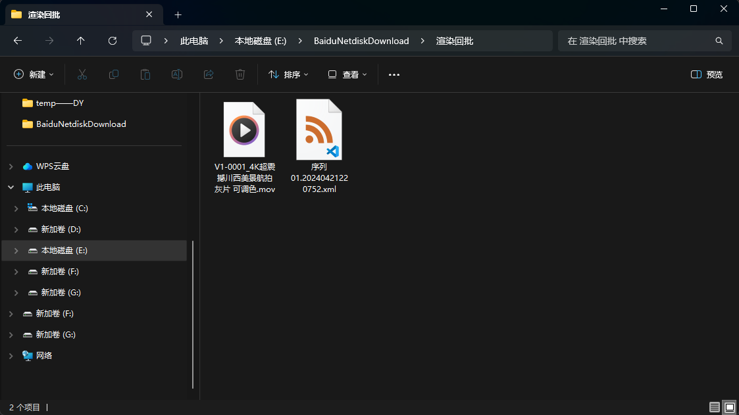Expand the 本地磁盘 (C:) tree node

[16, 208]
